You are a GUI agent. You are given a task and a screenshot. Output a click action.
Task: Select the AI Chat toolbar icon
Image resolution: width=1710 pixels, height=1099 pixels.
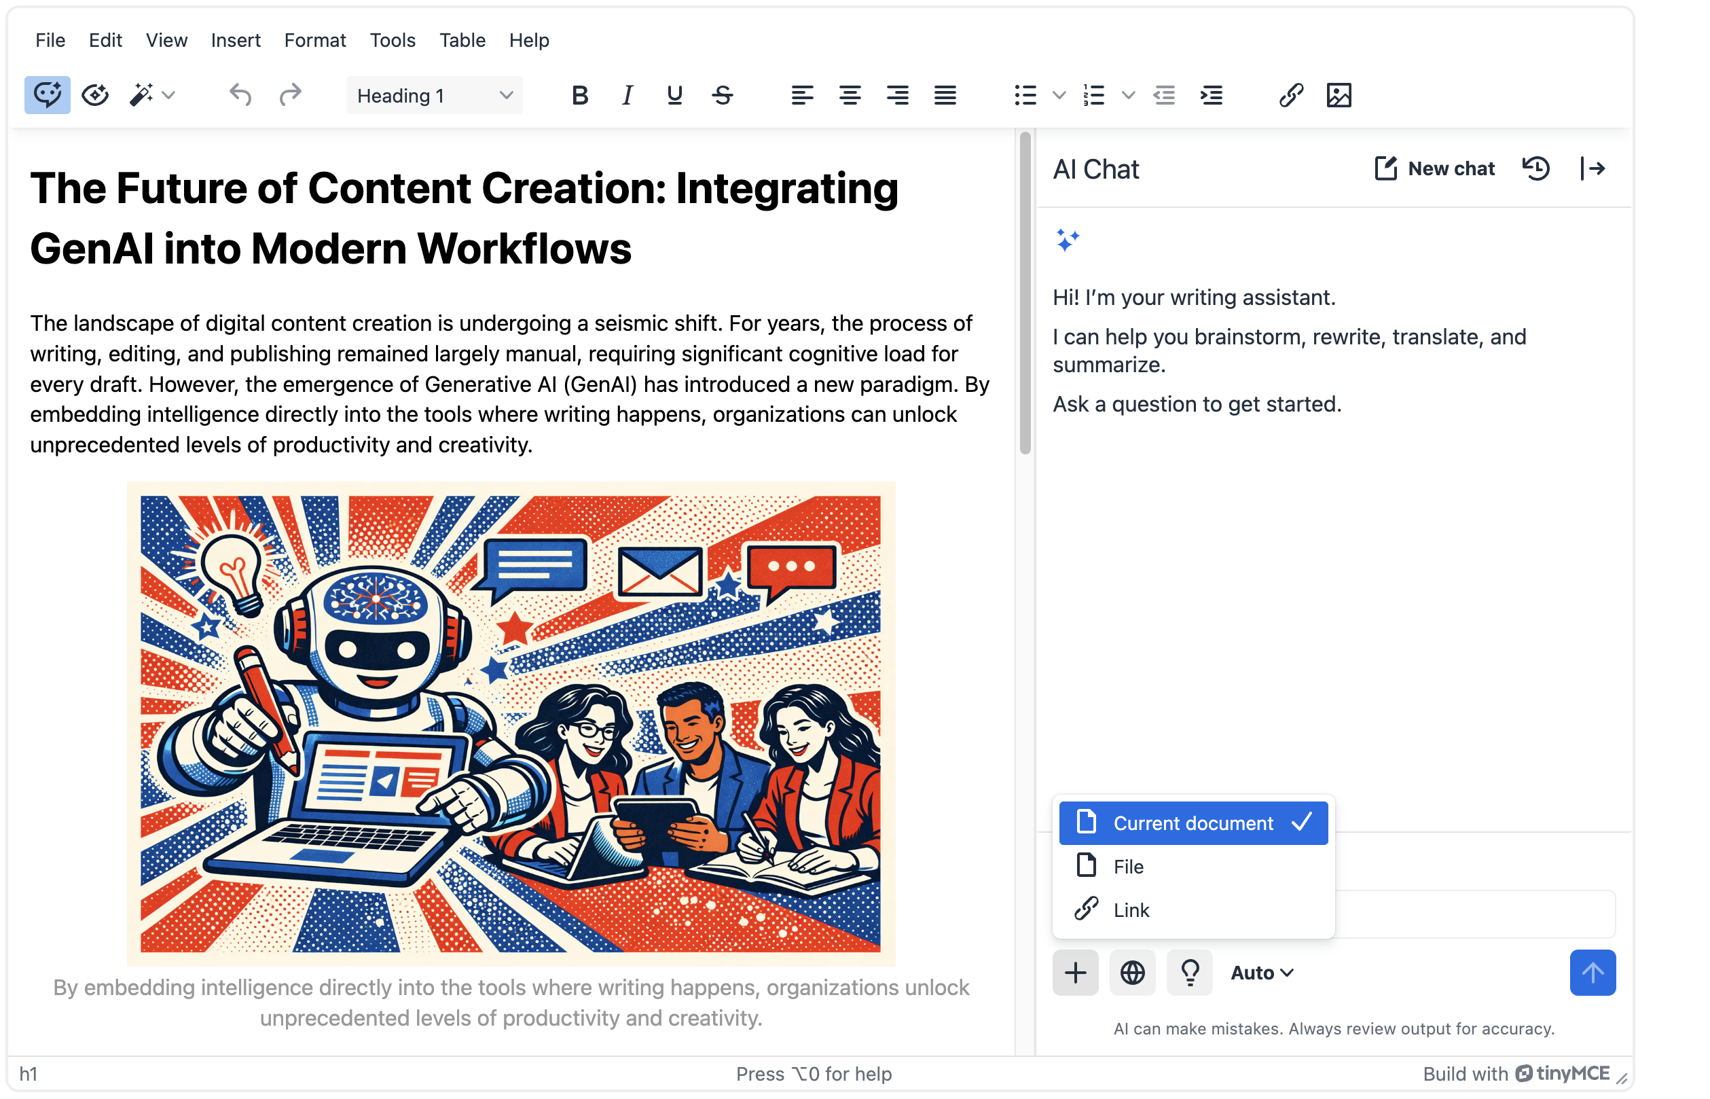point(46,94)
